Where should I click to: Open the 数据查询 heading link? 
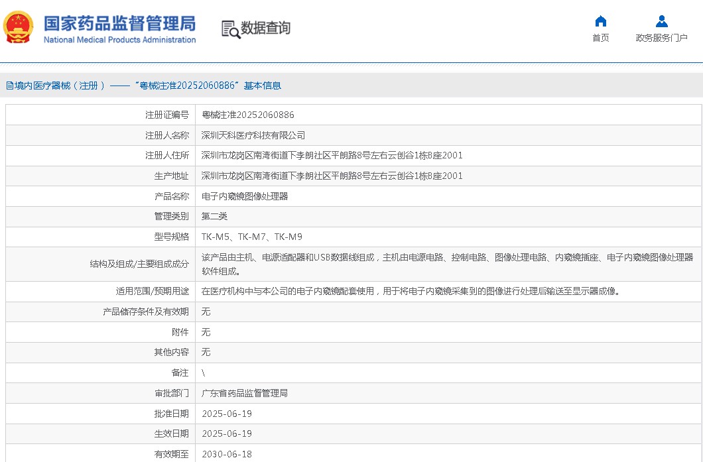pos(266,28)
